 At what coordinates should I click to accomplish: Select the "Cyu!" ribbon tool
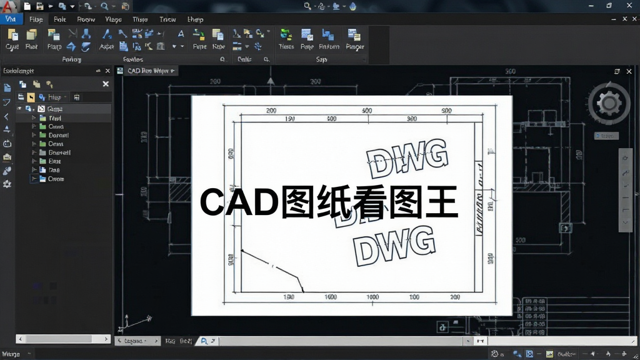click(x=12, y=39)
